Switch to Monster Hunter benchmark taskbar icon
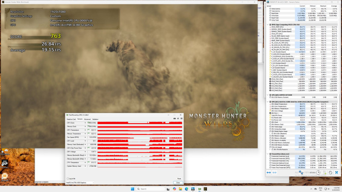 pyautogui.click(x=205, y=189)
